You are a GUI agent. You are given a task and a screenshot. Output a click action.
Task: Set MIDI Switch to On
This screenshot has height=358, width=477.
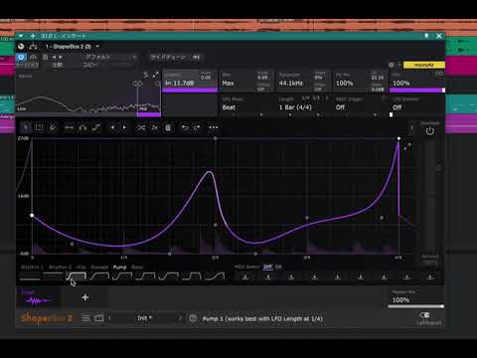(278, 267)
